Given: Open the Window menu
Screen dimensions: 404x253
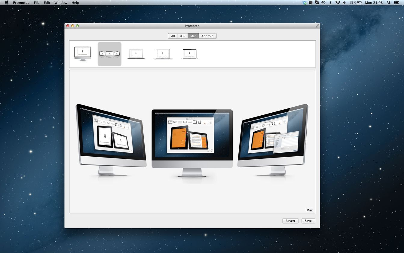Looking at the screenshot, I should coord(61,2).
